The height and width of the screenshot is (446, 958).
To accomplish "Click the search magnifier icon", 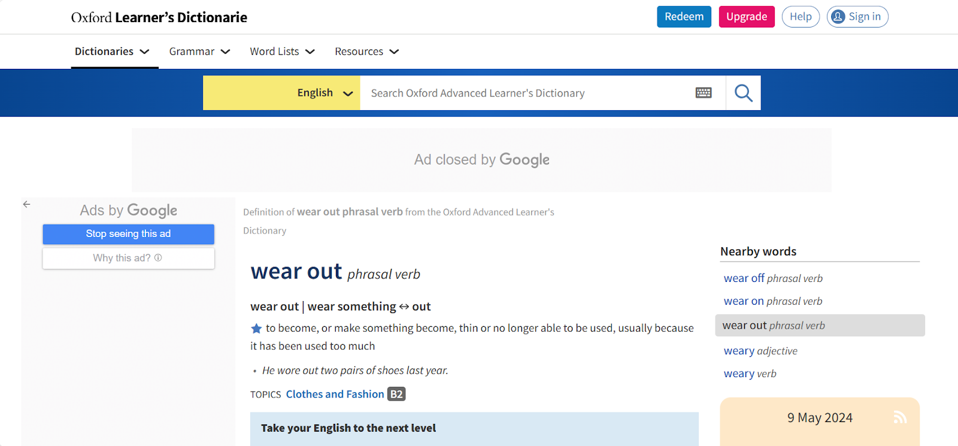I will (x=743, y=93).
